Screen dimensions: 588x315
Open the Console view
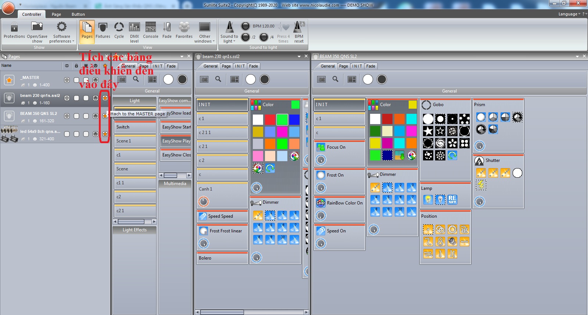[x=151, y=30]
